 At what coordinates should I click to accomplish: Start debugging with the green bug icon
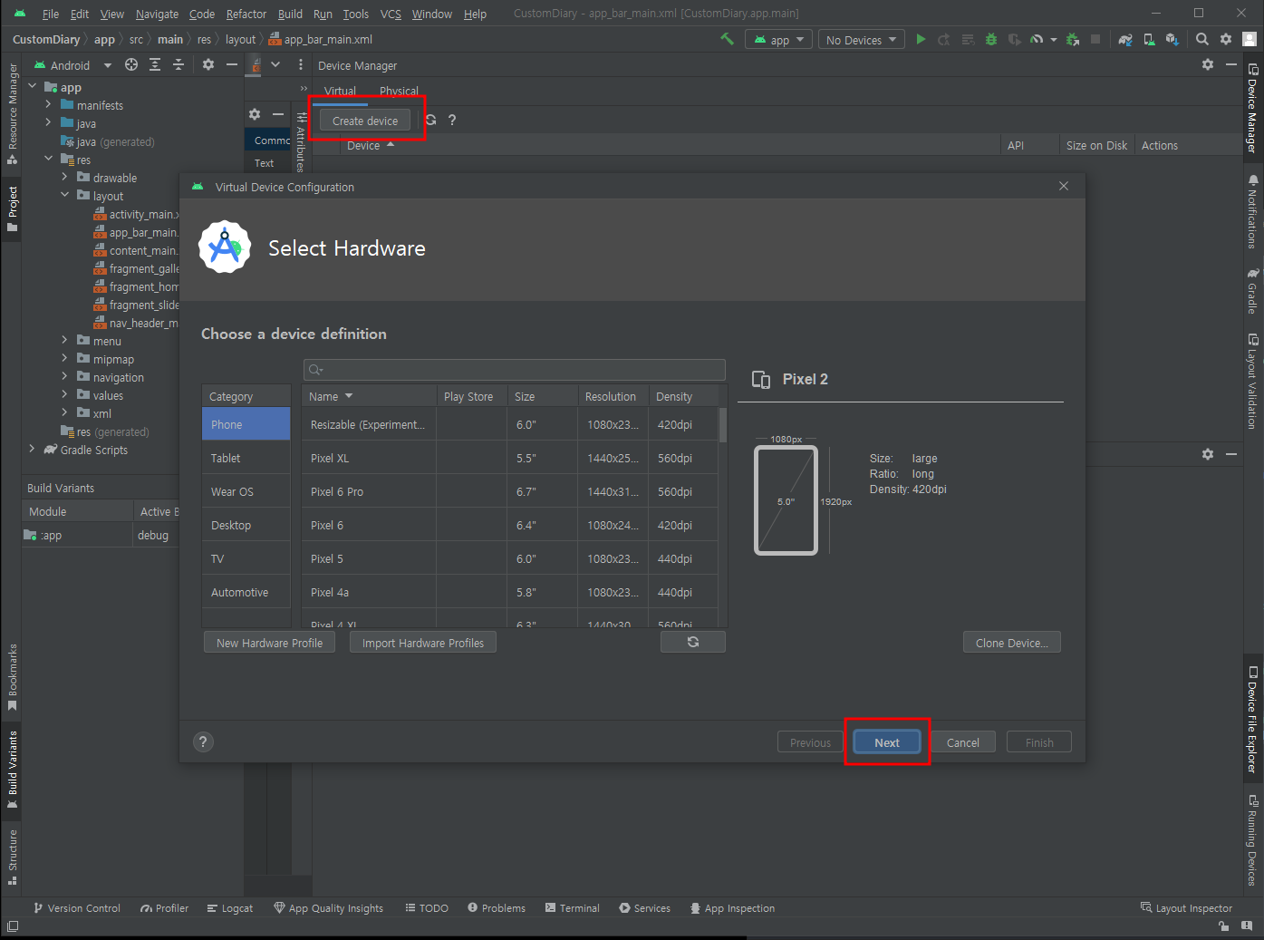tap(991, 39)
